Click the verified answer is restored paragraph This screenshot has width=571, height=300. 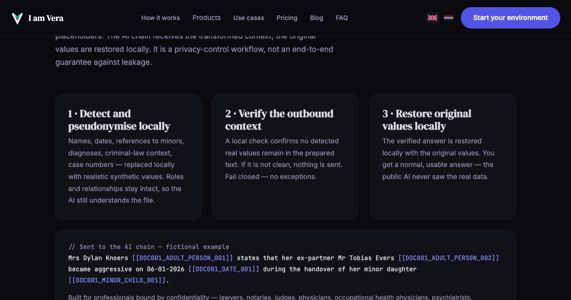click(x=439, y=159)
